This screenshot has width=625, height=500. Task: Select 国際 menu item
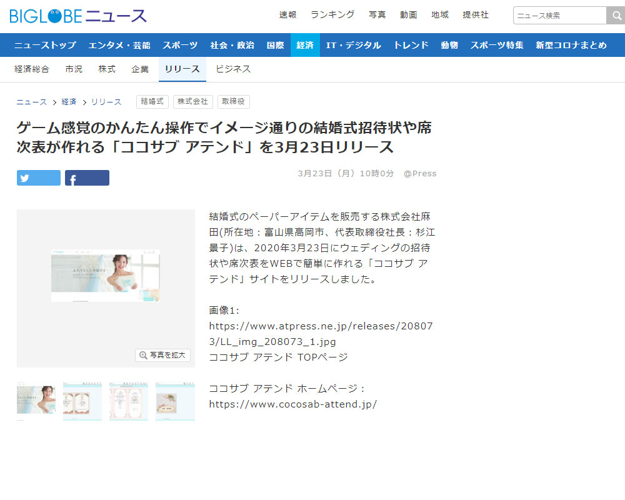[276, 45]
